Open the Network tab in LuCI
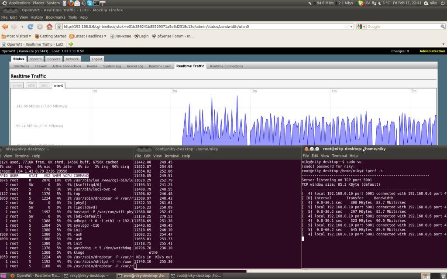The image size is (447, 279). (72, 59)
